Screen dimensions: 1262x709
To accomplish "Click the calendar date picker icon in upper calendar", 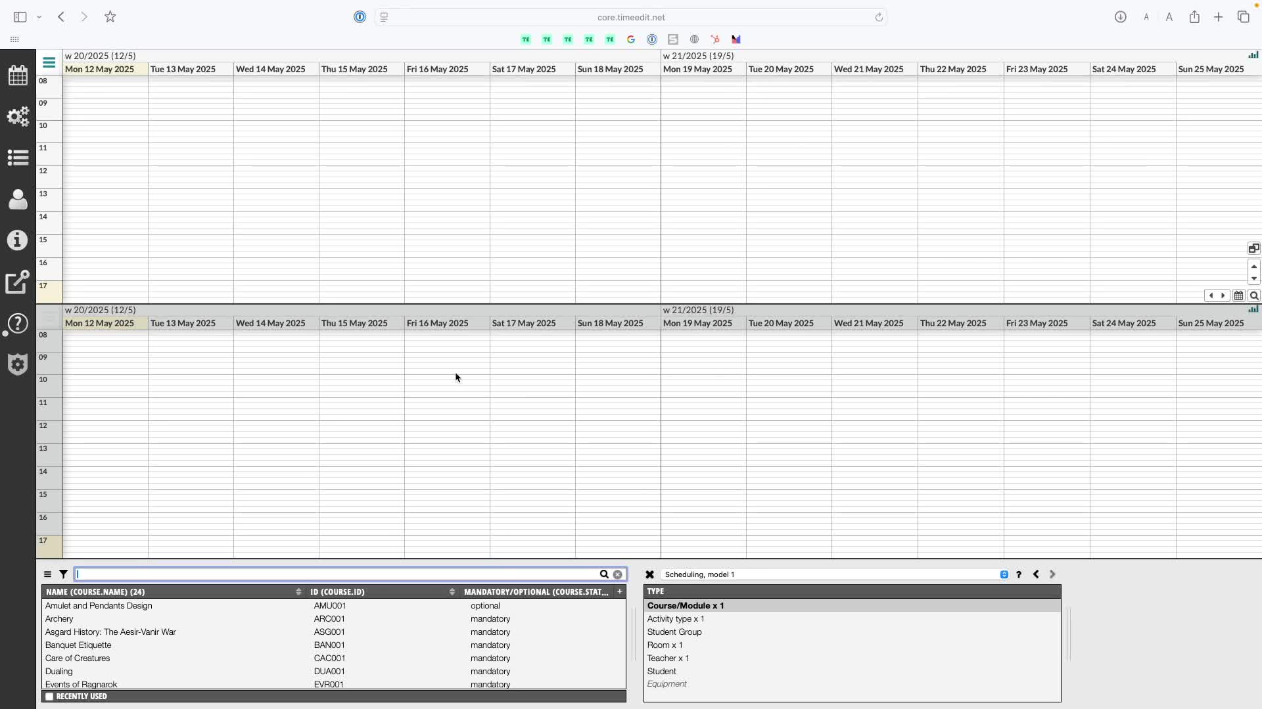I will coord(1238,296).
